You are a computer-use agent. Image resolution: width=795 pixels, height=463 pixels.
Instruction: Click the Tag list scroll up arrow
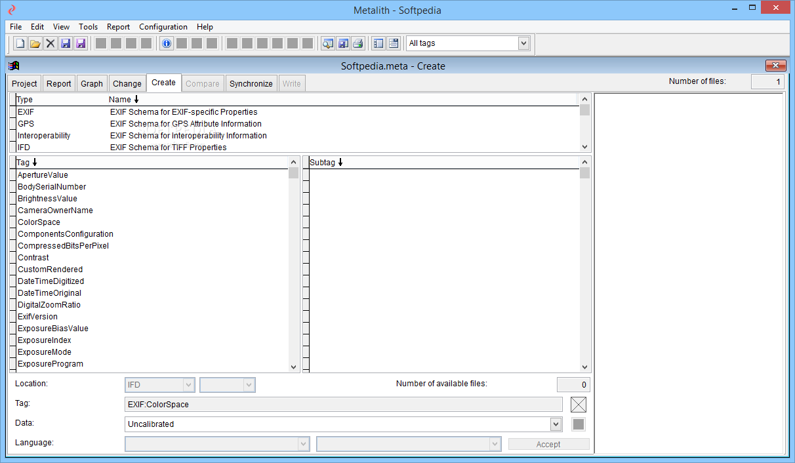[x=293, y=162]
